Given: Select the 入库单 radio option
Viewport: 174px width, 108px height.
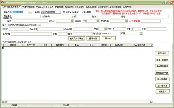Looking at the screenshot, I should click(x=87, y=12).
